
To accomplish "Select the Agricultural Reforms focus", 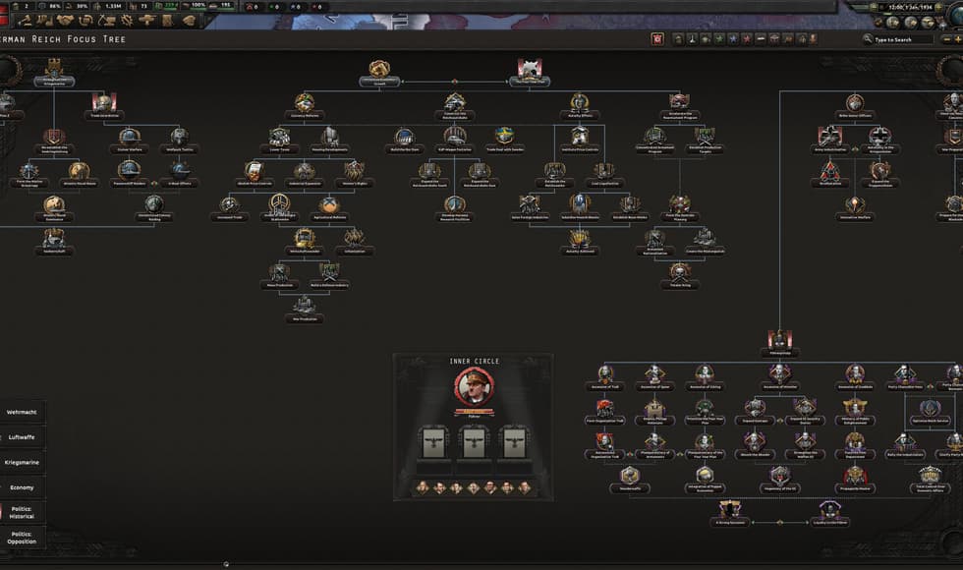I will click(x=330, y=208).
